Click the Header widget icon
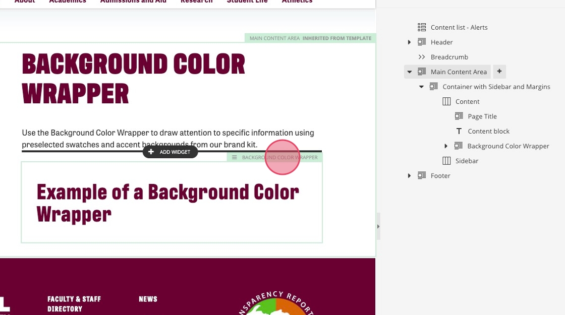This screenshot has height=315, width=565. click(x=422, y=42)
